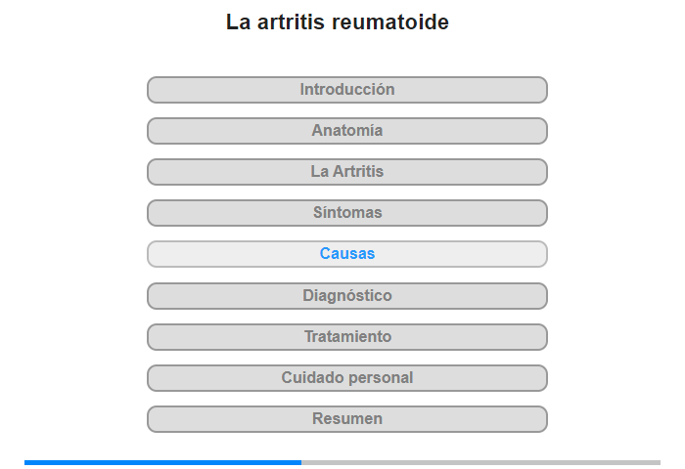
Task: Click the highlighted Causas button
Action: coord(346,254)
